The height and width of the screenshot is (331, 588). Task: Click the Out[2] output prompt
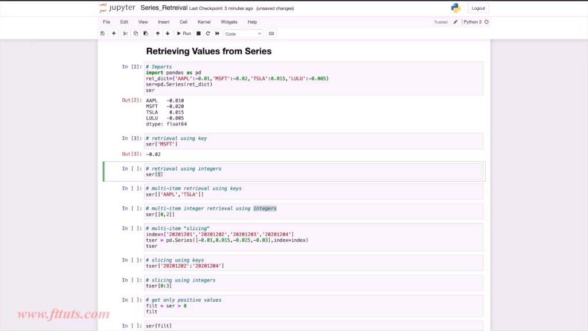click(x=131, y=100)
